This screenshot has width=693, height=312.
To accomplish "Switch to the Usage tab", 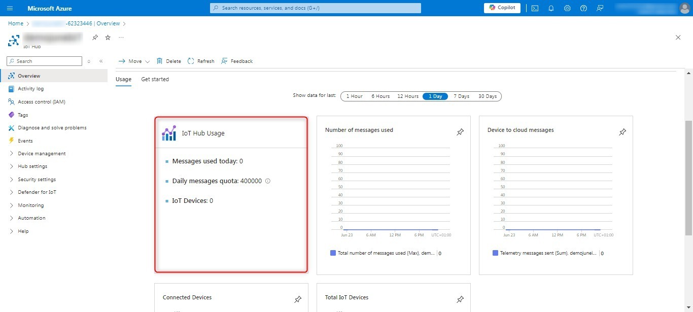I will coord(123,79).
